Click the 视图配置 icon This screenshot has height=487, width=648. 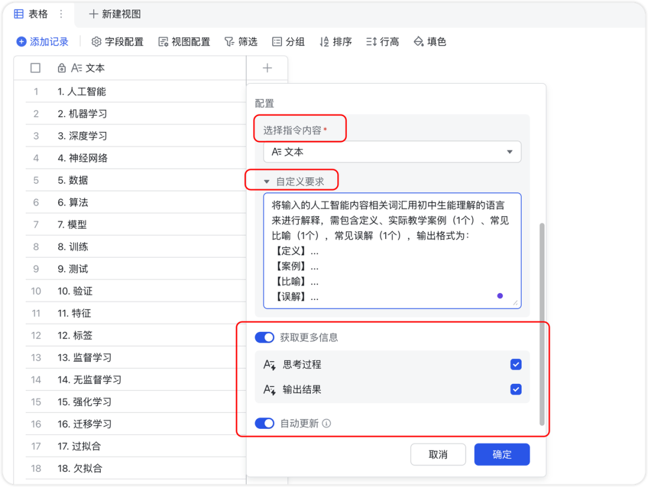tap(163, 42)
